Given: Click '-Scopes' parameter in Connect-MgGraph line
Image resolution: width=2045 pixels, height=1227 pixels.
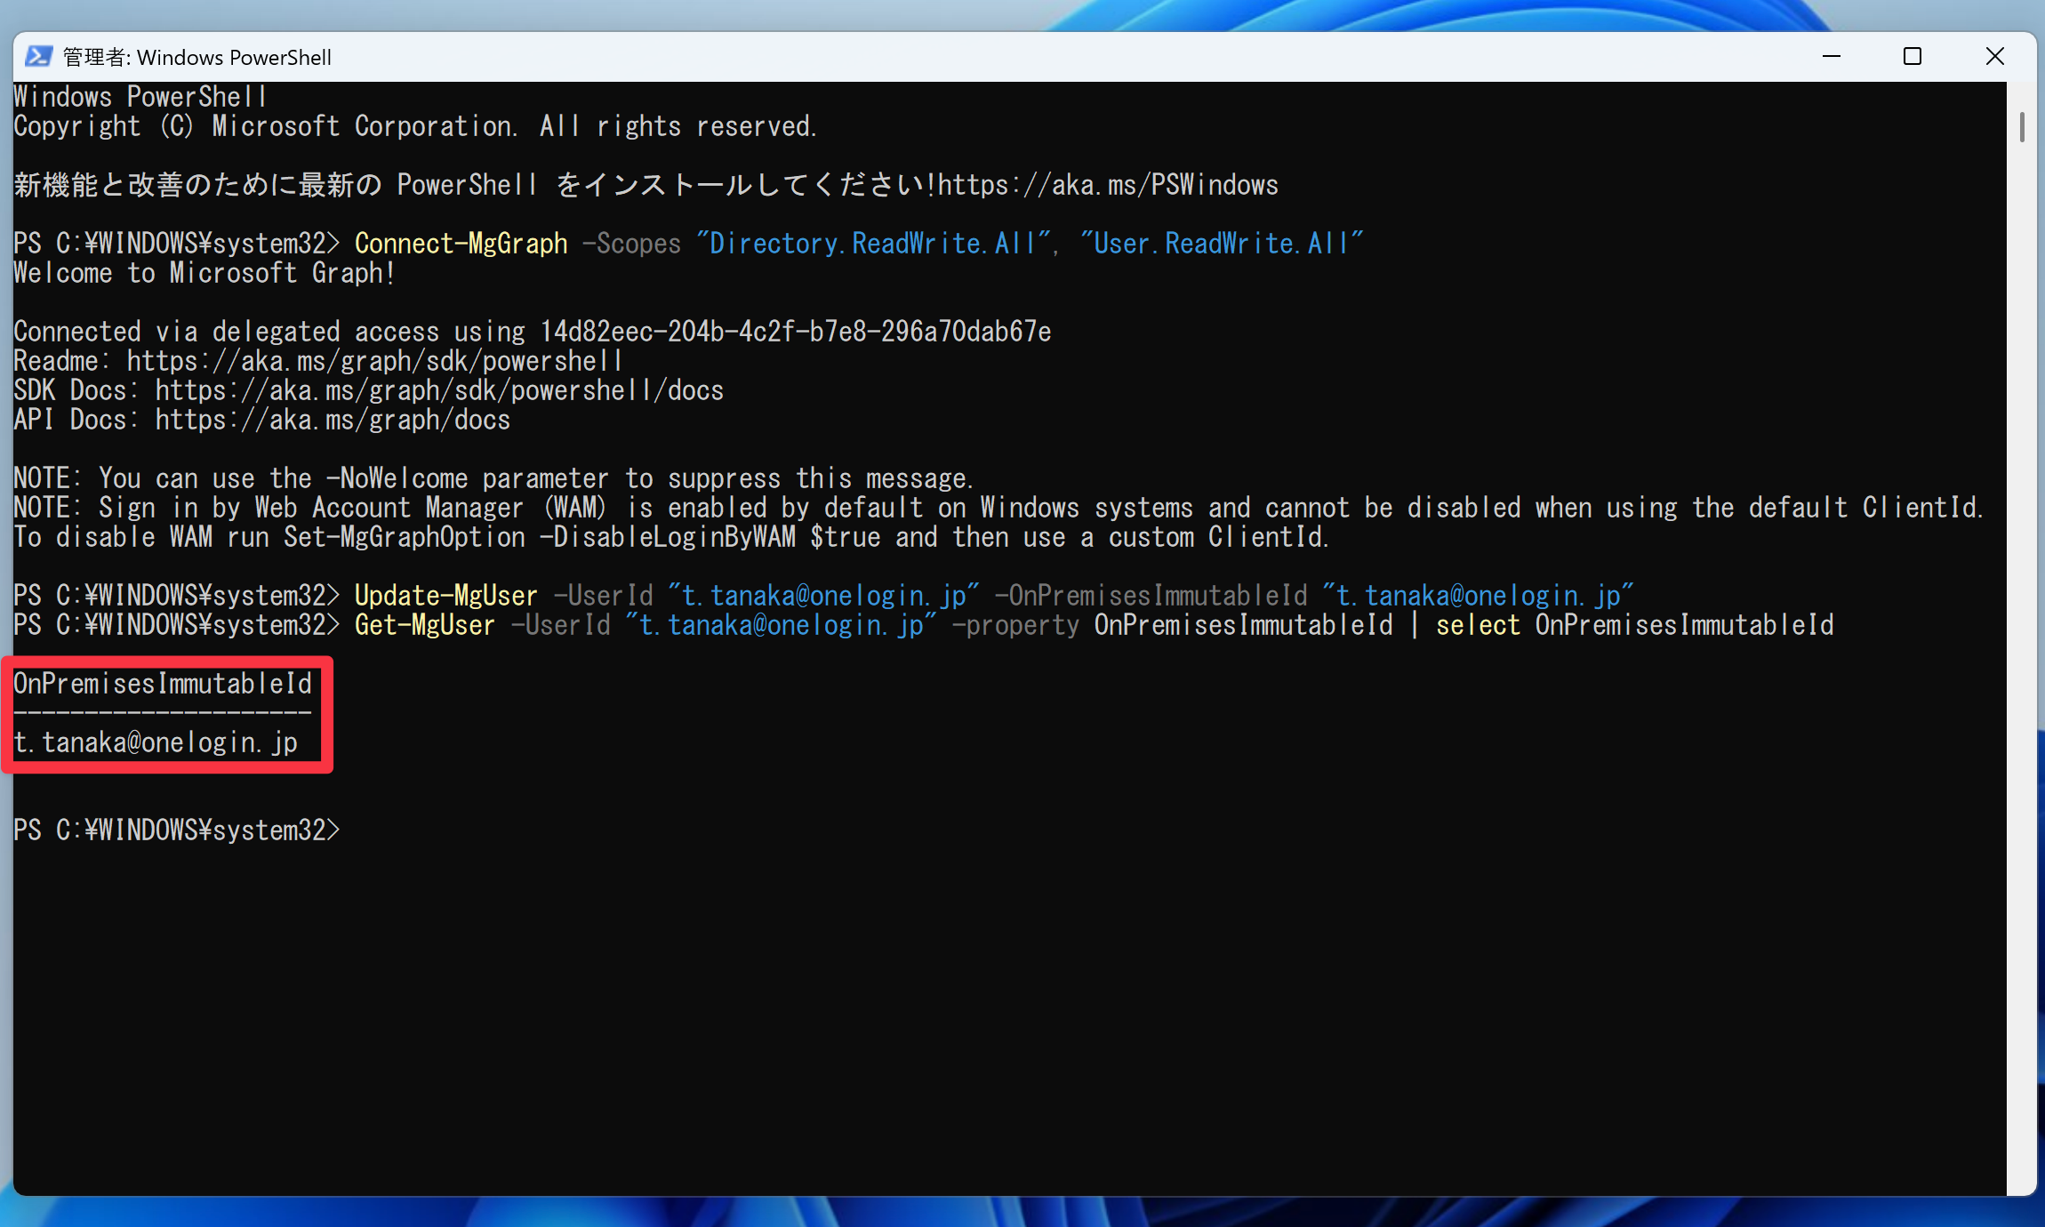Looking at the screenshot, I should point(632,244).
